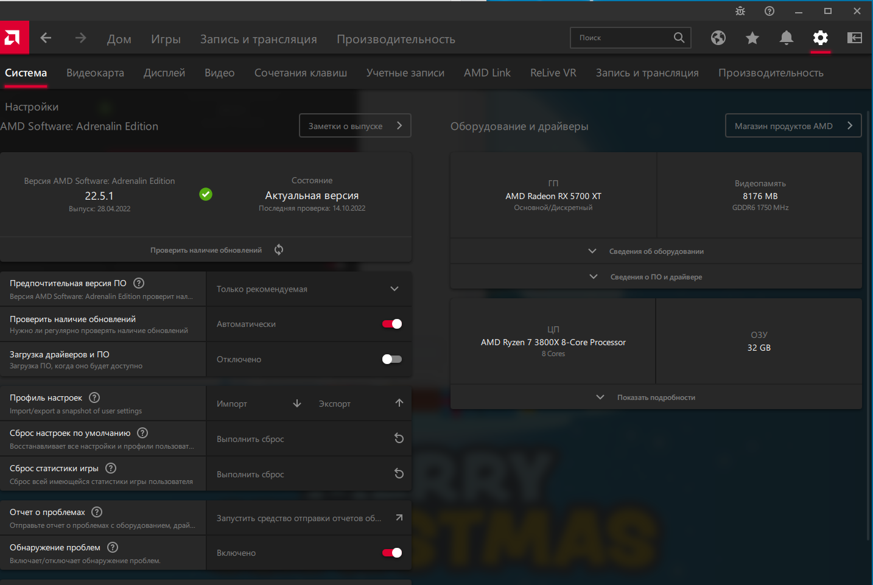Click reset icon for Сброс настроек по умолчанию

click(x=399, y=438)
